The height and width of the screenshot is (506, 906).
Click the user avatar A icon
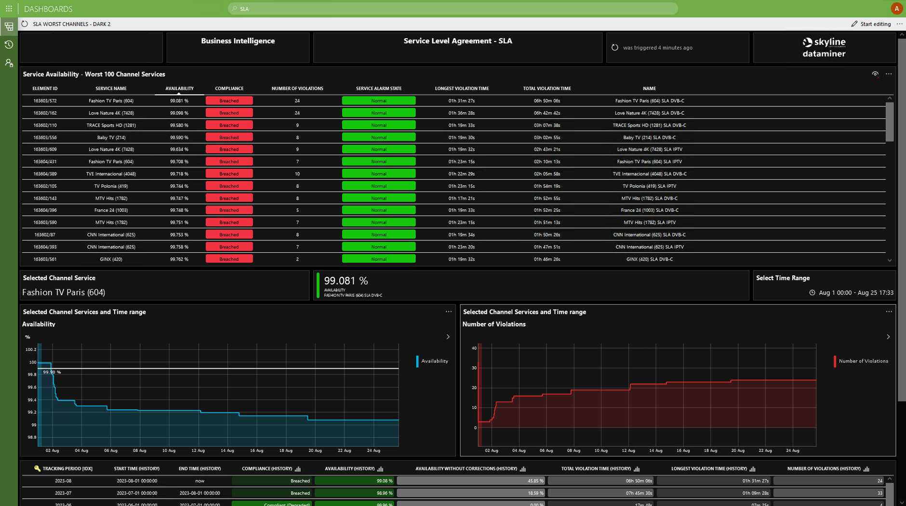pyautogui.click(x=896, y=9)
